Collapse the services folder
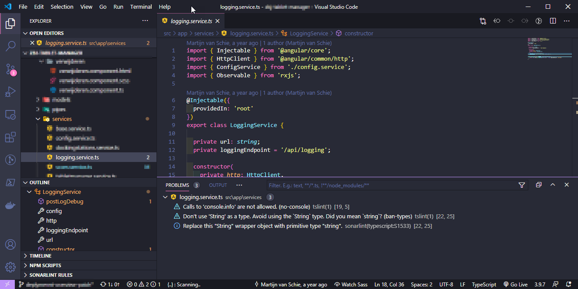578x289 pixels. (x=62, y=119)
